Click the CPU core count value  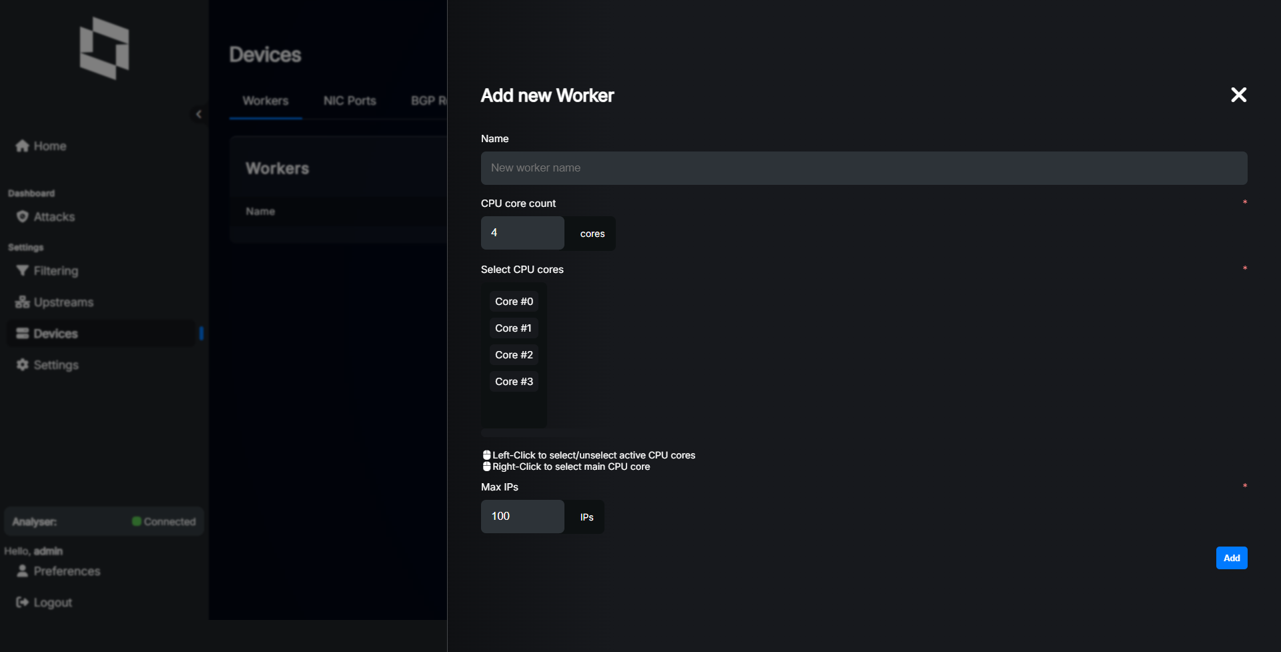522,232
